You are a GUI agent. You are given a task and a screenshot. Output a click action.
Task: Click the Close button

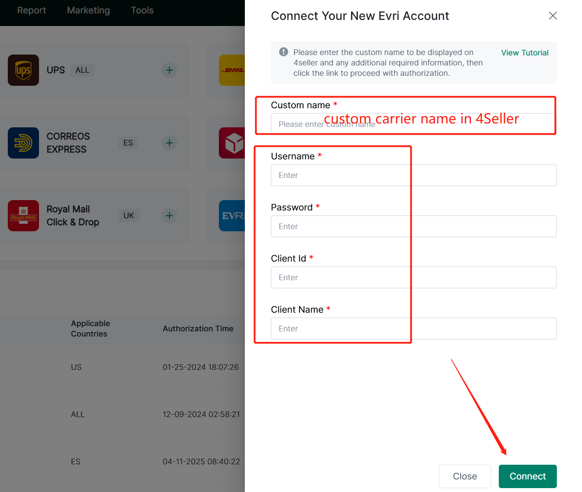(x=465, y=476)
